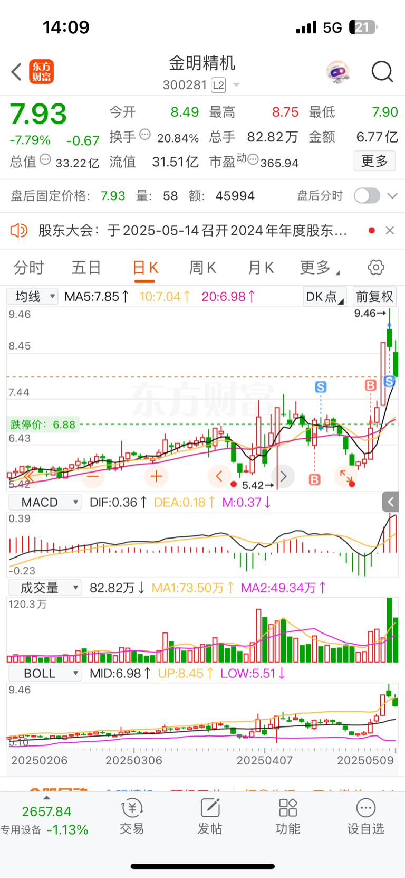This screenshot has width=405, height=878.
Task: Open the BOLL indicator dropdown
Action: point(44,673)
